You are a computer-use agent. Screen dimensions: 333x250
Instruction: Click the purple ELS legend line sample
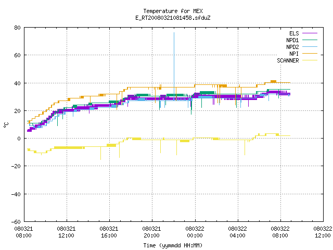[x=310, y=33]
